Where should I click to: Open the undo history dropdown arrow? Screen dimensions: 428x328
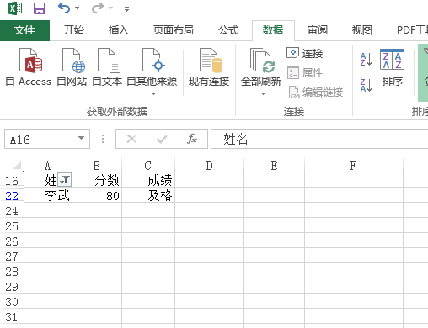click(77, 8)
